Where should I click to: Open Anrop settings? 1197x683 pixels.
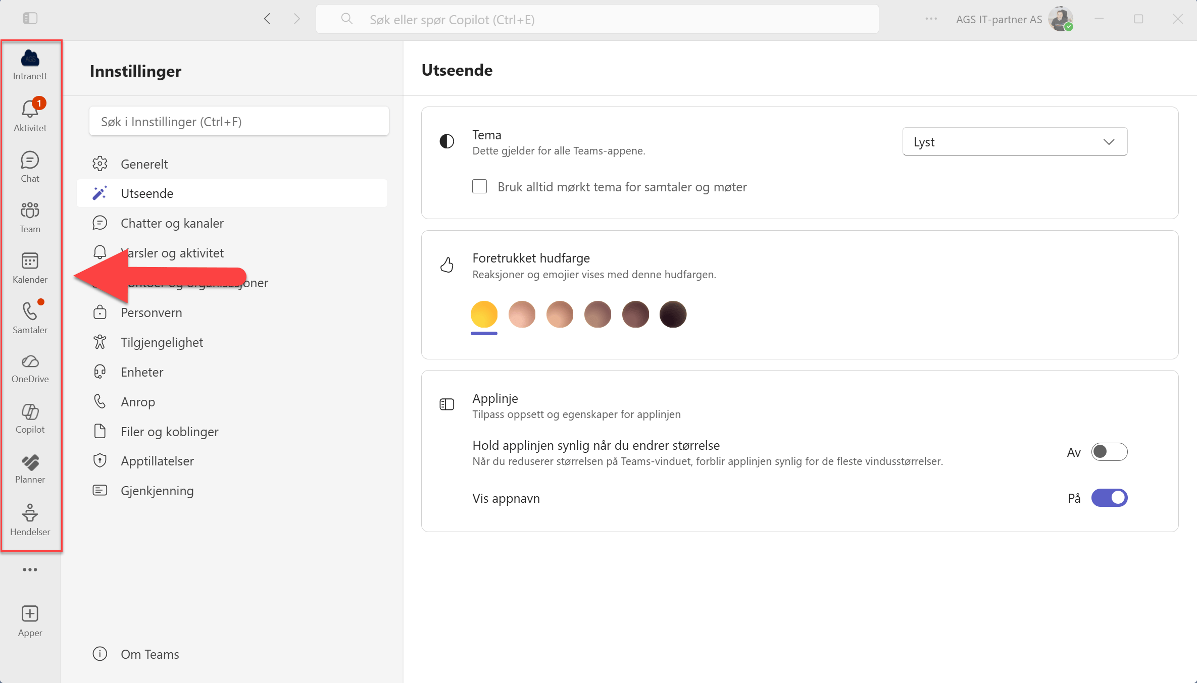pos(232,402)
